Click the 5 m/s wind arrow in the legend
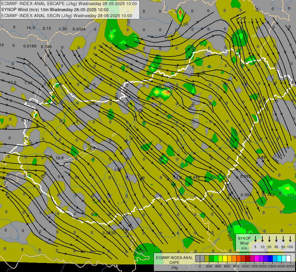Screen dimensions: 296x272 [x=255, y=239]
